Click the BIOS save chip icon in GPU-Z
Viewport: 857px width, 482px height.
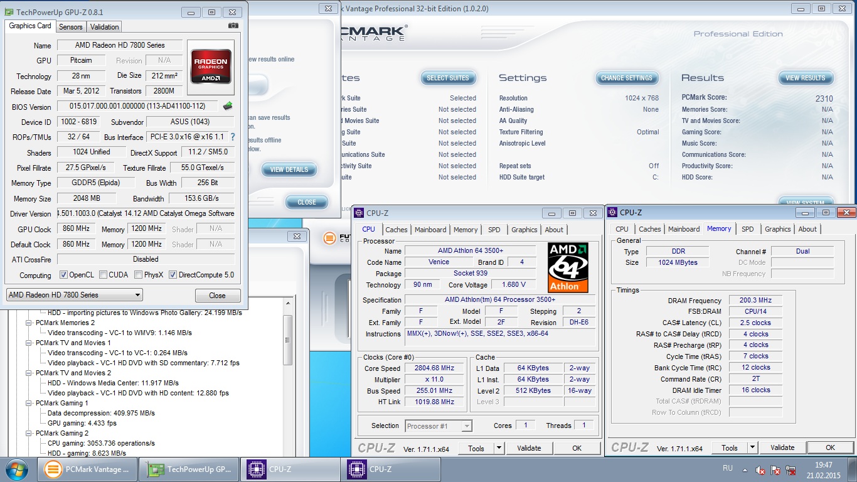tap(227, 106)
